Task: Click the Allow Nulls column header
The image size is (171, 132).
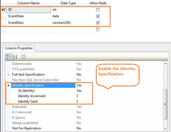Action: (x=98, y=3)
